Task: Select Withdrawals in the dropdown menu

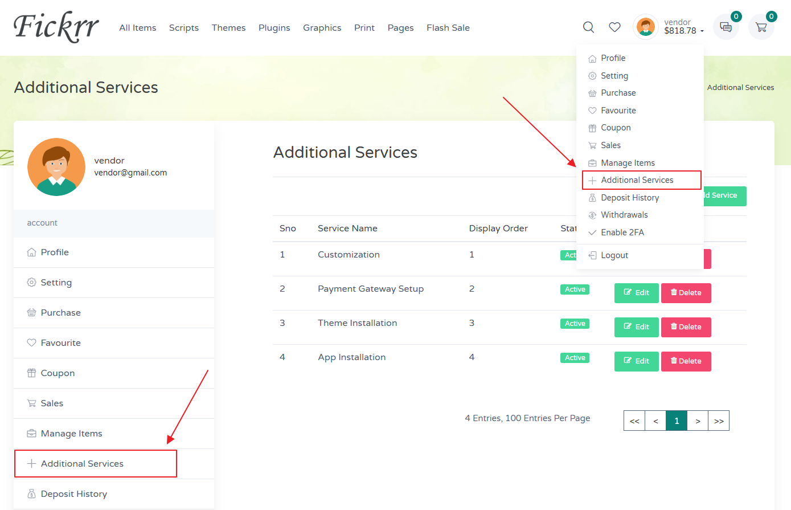Action: 624,215
